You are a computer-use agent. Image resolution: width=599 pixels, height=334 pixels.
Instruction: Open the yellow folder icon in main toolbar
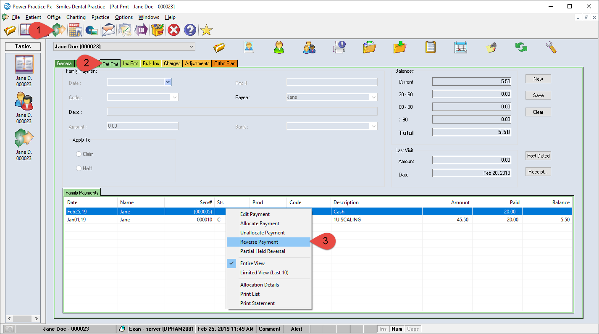tap(10, 30)
